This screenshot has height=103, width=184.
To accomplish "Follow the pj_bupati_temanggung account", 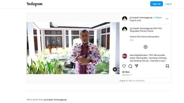I will (x=158, y=18).
